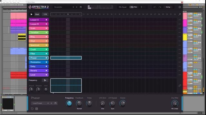Adjust the Phaser Feedback knob

click(79, 103)
